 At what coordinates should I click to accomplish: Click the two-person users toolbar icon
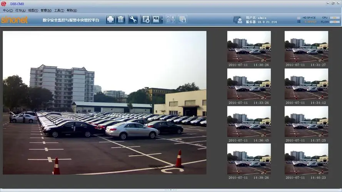coord(171,19)
